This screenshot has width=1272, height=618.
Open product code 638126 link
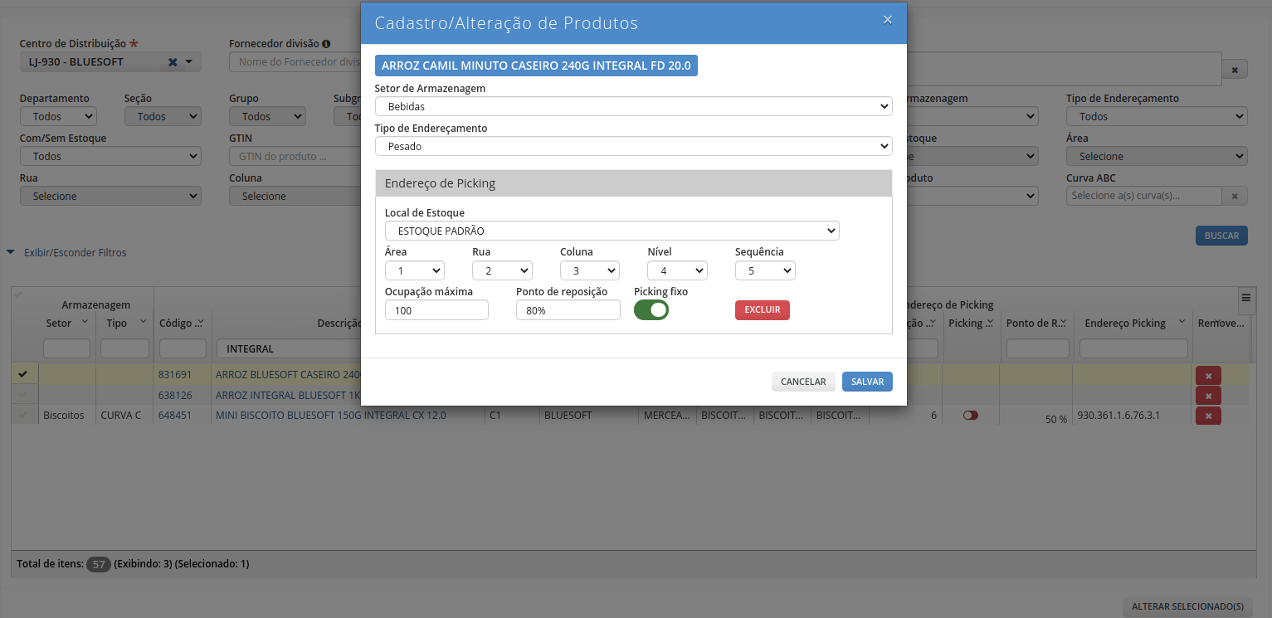click(x=175, y=395)
